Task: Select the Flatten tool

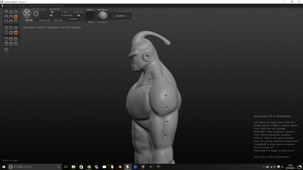Action: (11, 17)
